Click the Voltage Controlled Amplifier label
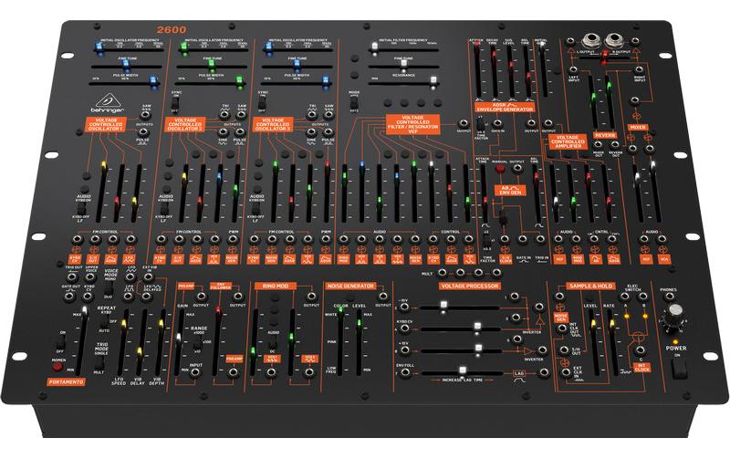This screenshot has height=459, width=730. [568, 141]
